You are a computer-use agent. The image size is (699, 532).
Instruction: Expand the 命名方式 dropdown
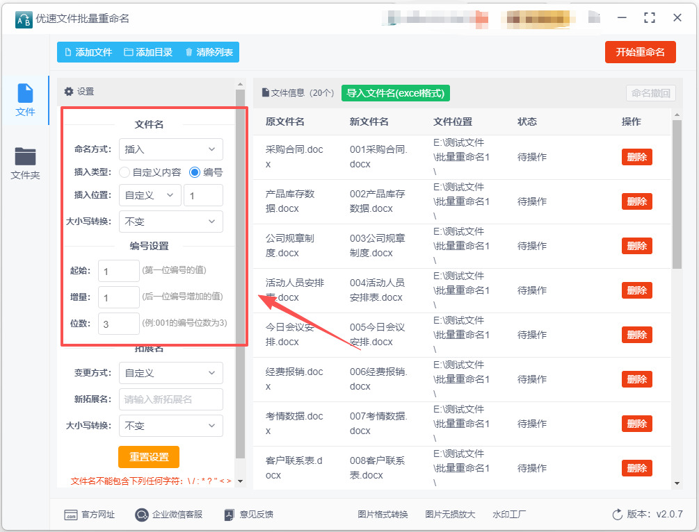pyautogui.click(x=171, y=149)
